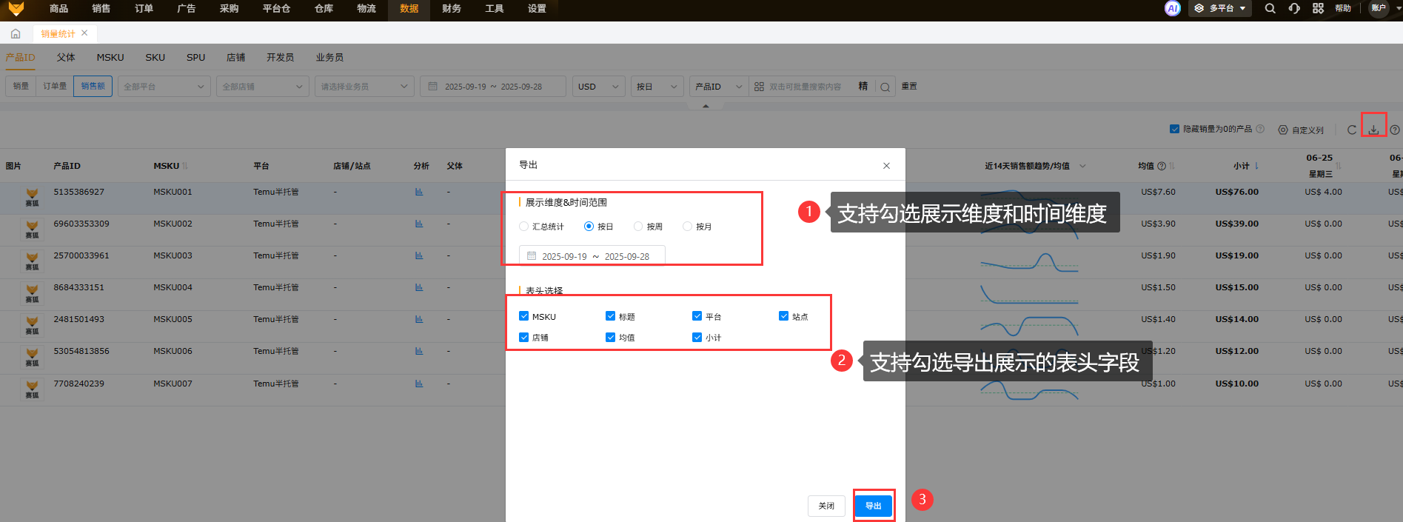Open the AI assistant icon
The height and width of the screenshot is (522, 1403).
[1173, 8]
